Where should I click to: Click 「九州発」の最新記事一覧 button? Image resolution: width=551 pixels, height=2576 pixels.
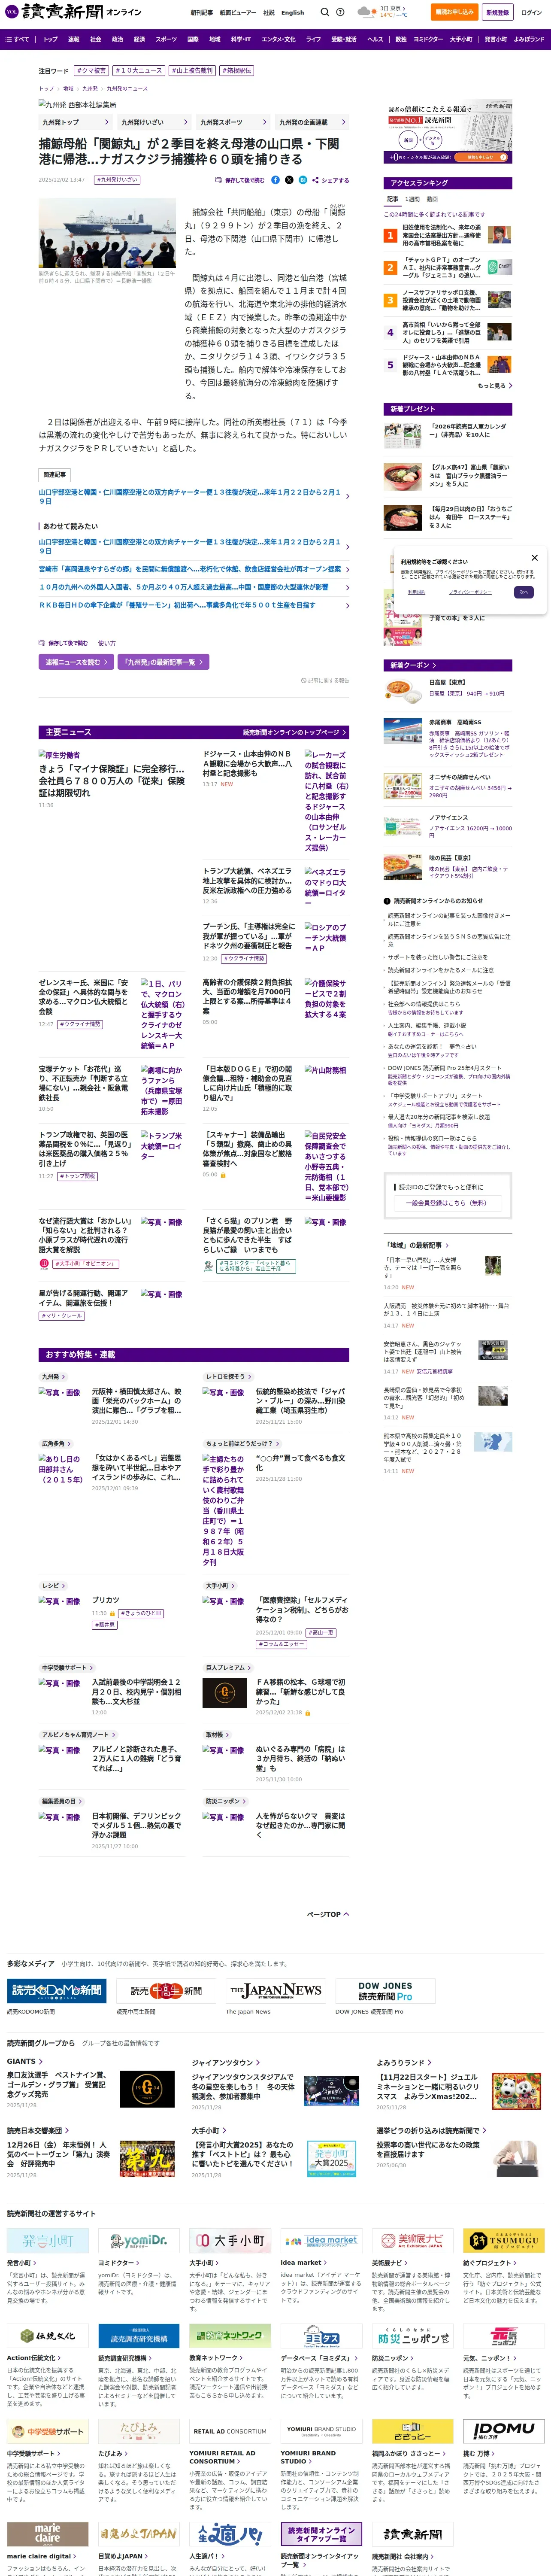tap(163, 662)
